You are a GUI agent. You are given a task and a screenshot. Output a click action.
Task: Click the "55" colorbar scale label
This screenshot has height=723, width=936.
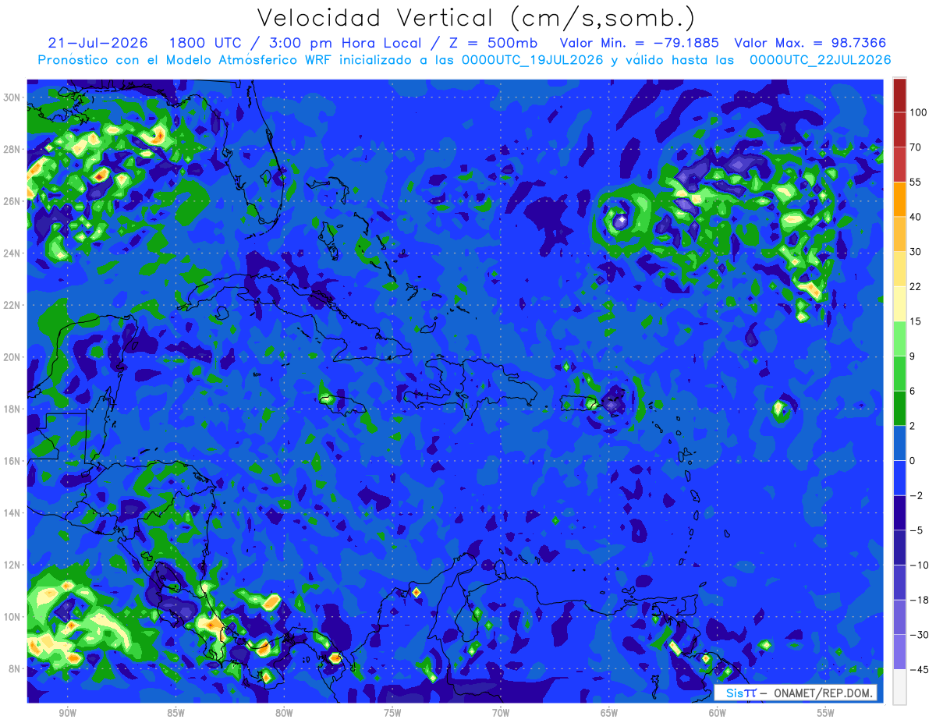(x=916, y=182)
